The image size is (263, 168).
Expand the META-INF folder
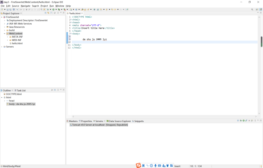tap(7, 37)
